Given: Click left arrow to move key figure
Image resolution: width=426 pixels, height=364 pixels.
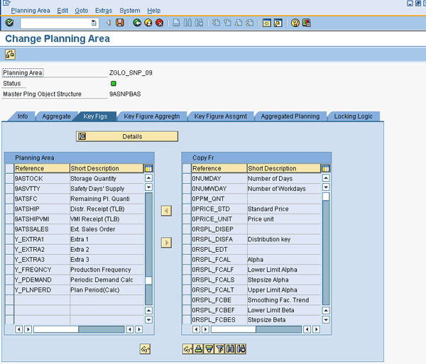Looking at the screenshot, I should (167, 211).
